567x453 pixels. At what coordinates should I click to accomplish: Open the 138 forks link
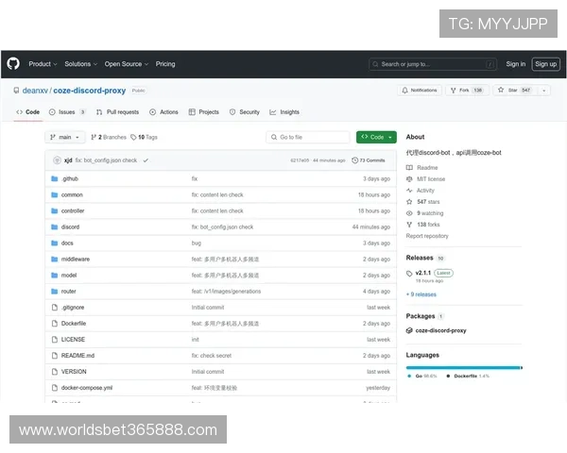pos(423,225)
